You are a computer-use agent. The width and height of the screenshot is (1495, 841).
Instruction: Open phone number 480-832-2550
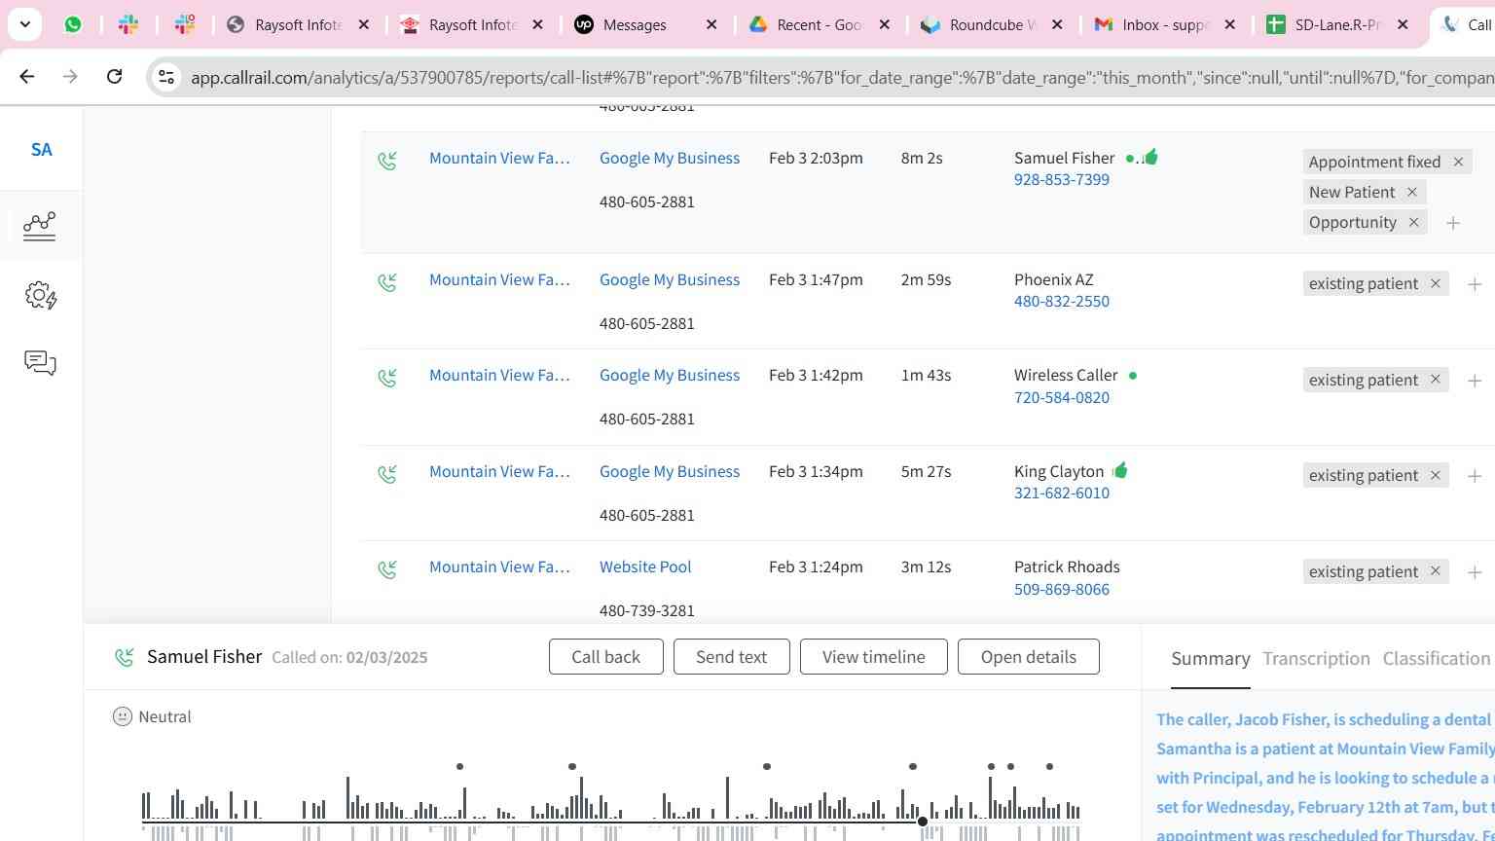[1061, 302]
